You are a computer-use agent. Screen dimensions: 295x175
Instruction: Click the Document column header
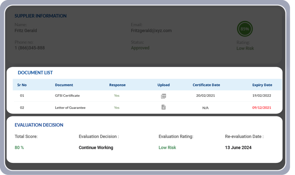click(x=64, y=85)
